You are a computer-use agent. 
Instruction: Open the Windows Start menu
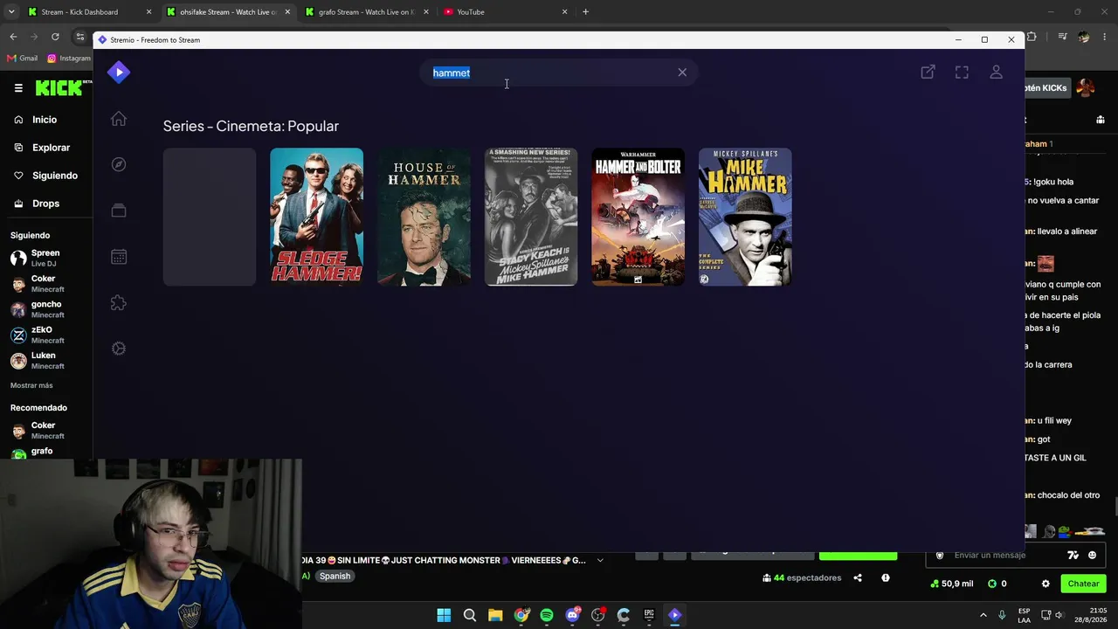click(444, 615)
